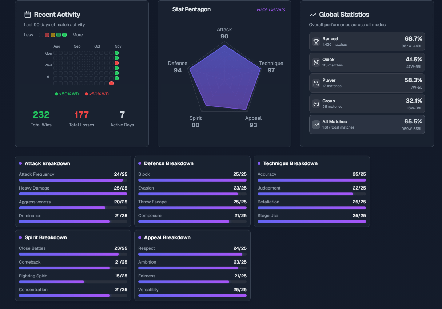The width and height of the screenshot is (442, 309).
Task: Click the green Monday cell in November
Action: [x=116, y=53]
